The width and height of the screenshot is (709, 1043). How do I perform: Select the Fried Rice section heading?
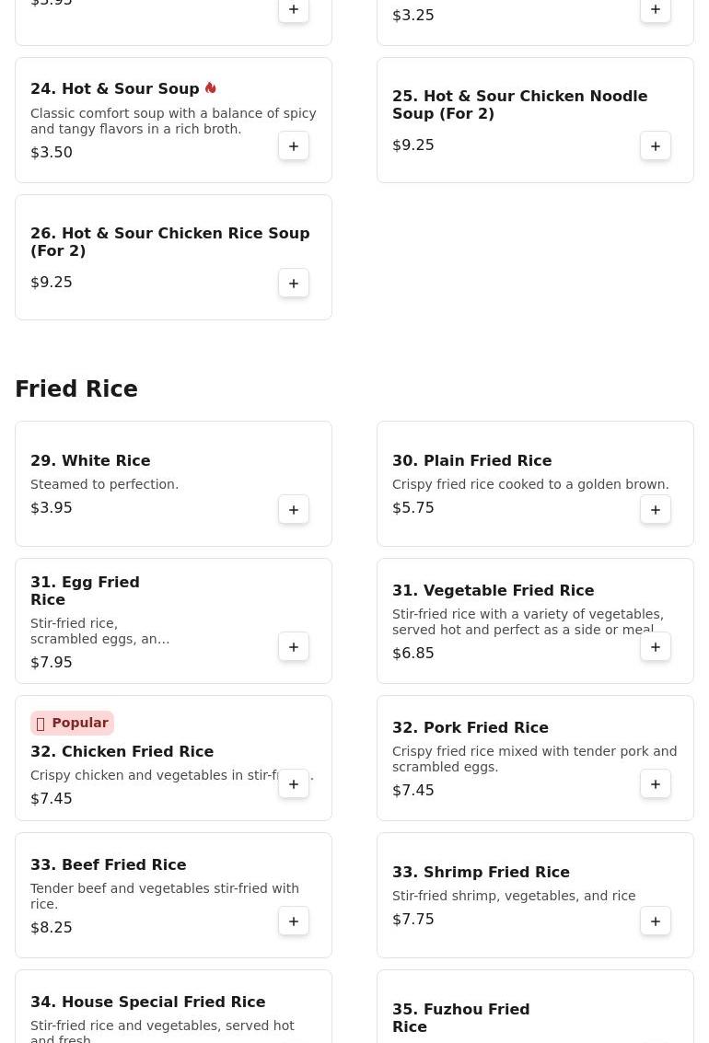[x=76, y=388]
